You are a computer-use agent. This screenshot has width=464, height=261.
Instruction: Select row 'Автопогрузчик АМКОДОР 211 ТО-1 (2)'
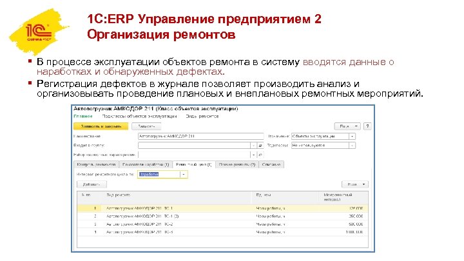223,217
